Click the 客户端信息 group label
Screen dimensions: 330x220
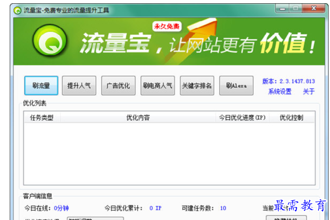[37, 196]
